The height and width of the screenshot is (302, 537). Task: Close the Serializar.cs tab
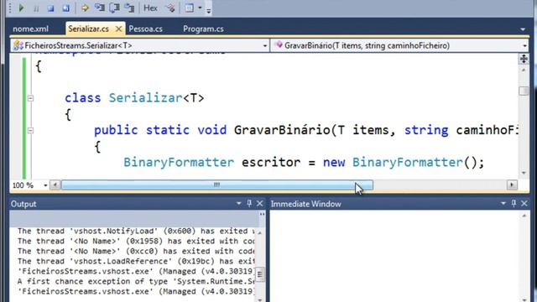[x=118, y=29]
